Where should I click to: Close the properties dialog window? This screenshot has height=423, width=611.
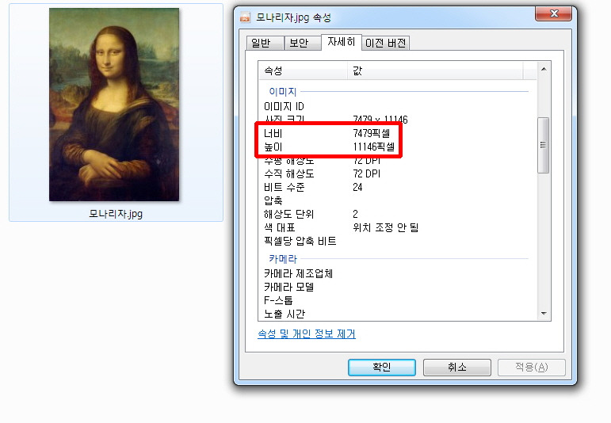553,13
